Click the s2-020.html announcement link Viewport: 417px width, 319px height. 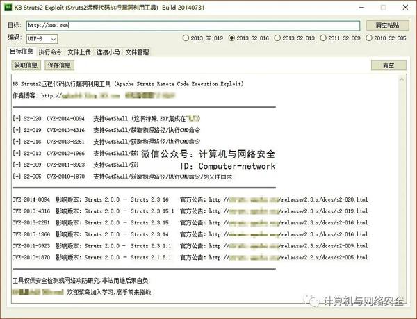point(288,199)
